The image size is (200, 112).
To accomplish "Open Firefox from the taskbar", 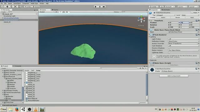I will click(x=17, y=109).
